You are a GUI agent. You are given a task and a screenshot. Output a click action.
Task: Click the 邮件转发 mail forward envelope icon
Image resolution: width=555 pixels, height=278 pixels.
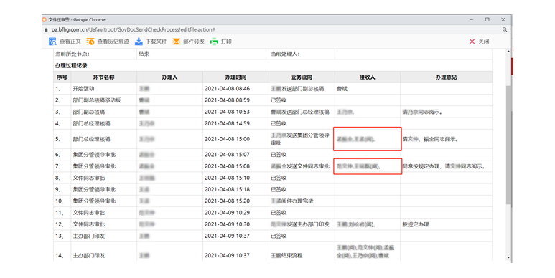(177, 42)
